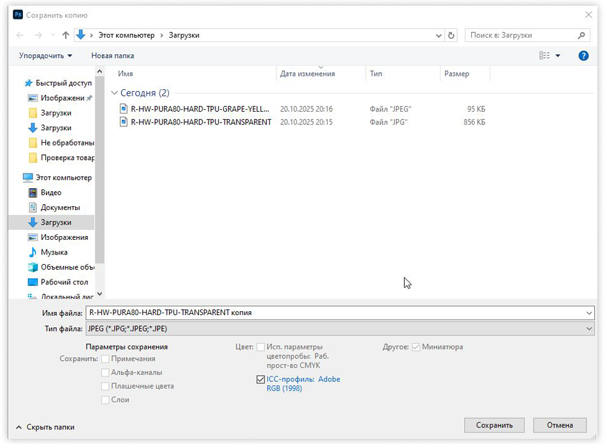Click the up one level arrow icon
The image size is (605, 444).
tap(66, 35)
